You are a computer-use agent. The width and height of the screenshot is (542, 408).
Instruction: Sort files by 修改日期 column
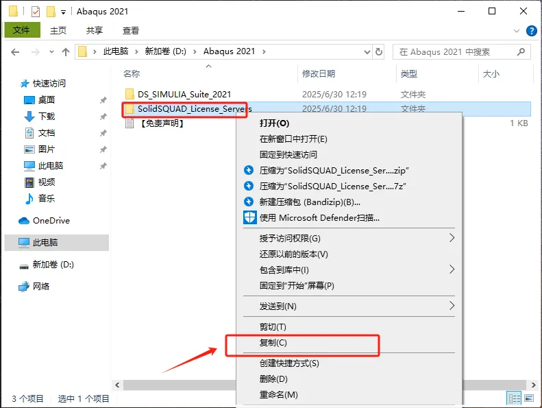319,73
